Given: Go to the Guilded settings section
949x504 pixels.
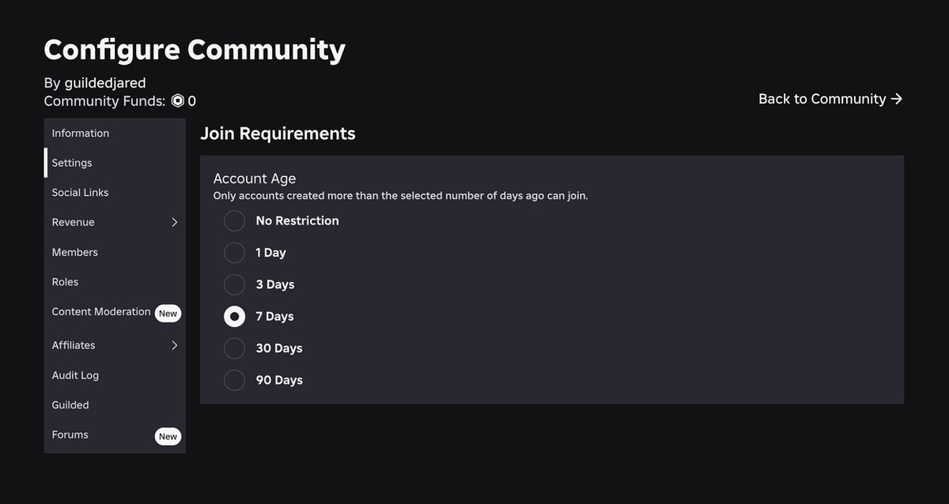Looking at the screenshot, I should pos(70,404).
